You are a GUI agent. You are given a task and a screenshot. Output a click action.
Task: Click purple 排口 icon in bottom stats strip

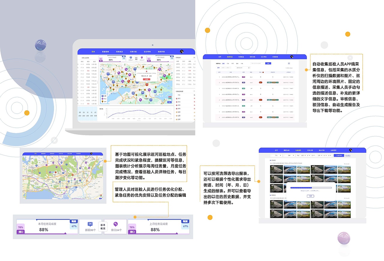pyautogui.click(x=115, y=224)
